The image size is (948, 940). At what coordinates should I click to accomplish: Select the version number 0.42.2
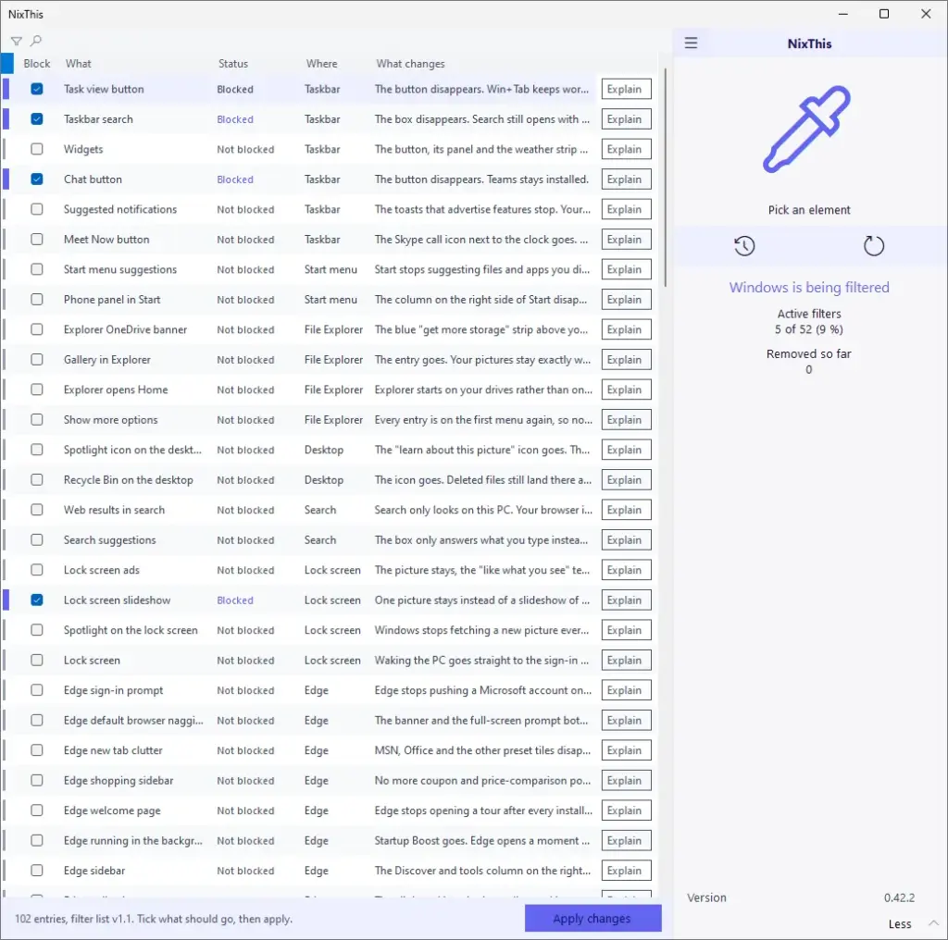(x=899, y=897)
